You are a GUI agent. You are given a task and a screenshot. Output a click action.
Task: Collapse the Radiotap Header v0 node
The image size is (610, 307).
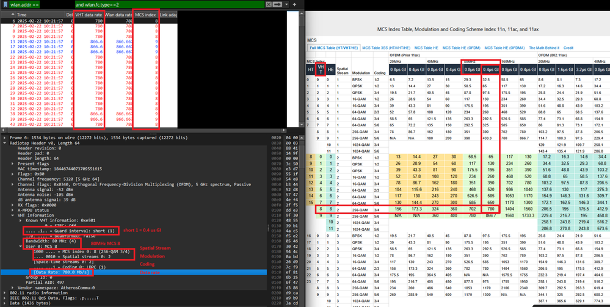point(4,143)
